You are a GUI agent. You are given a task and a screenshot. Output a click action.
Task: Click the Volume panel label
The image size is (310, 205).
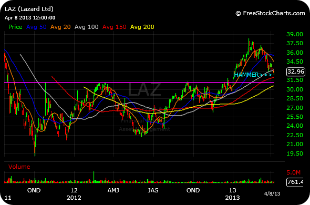[19, 167]
